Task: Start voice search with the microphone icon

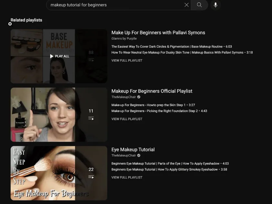Action: pos(215,5)
